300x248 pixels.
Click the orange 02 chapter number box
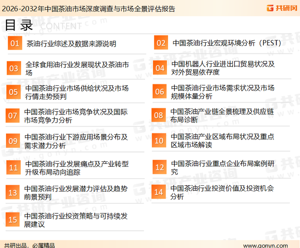161,43
